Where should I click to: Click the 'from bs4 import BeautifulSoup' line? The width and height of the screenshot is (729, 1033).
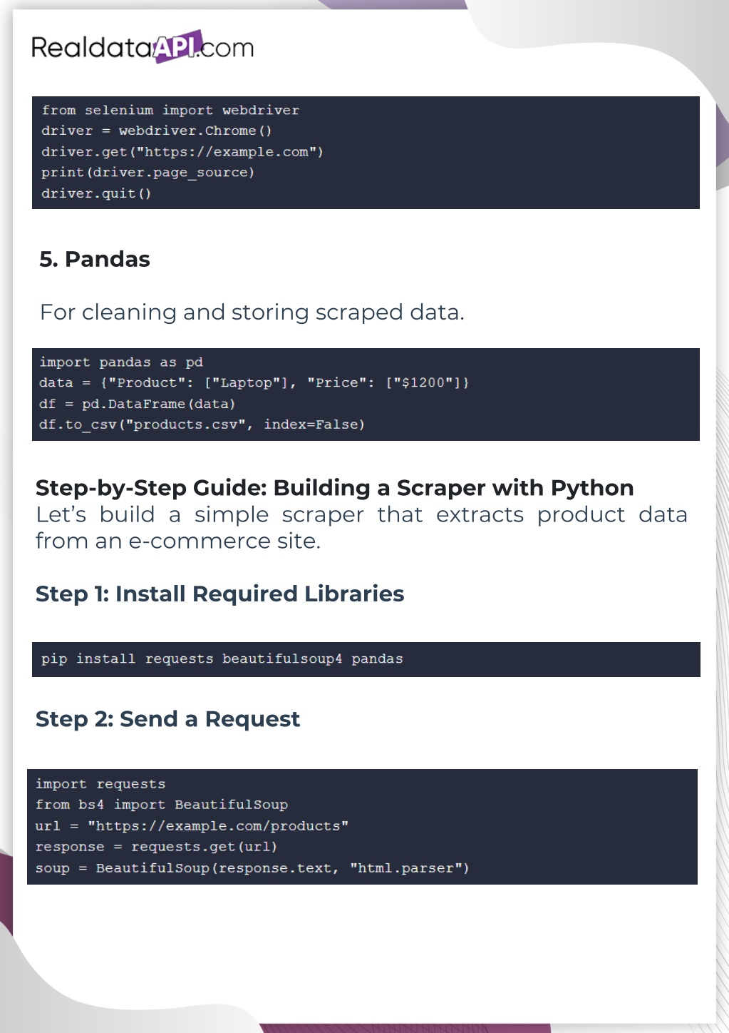pos(162,805)
